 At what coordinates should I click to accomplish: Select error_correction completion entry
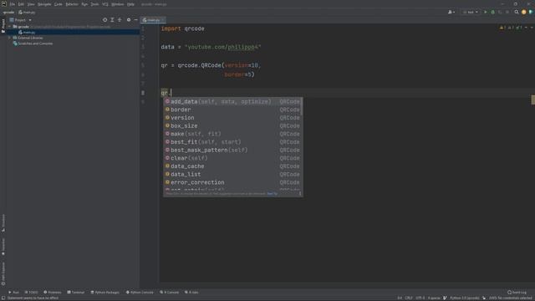232,182
